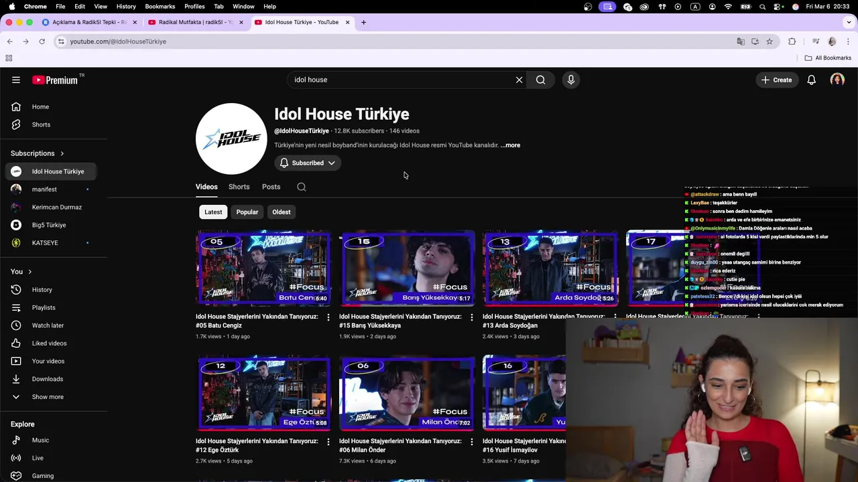The width and height of the screenshot is (858, 482).
Task: Open the All Bookmarks folder
Action: point(828,58)
